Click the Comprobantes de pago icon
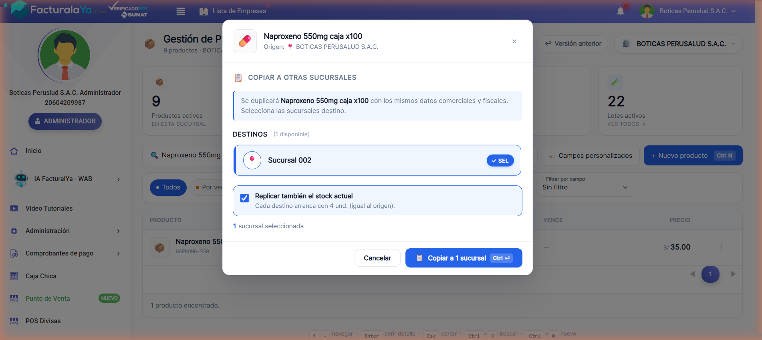The height and width of the screenshot is (340, 762). pos(14,253)
